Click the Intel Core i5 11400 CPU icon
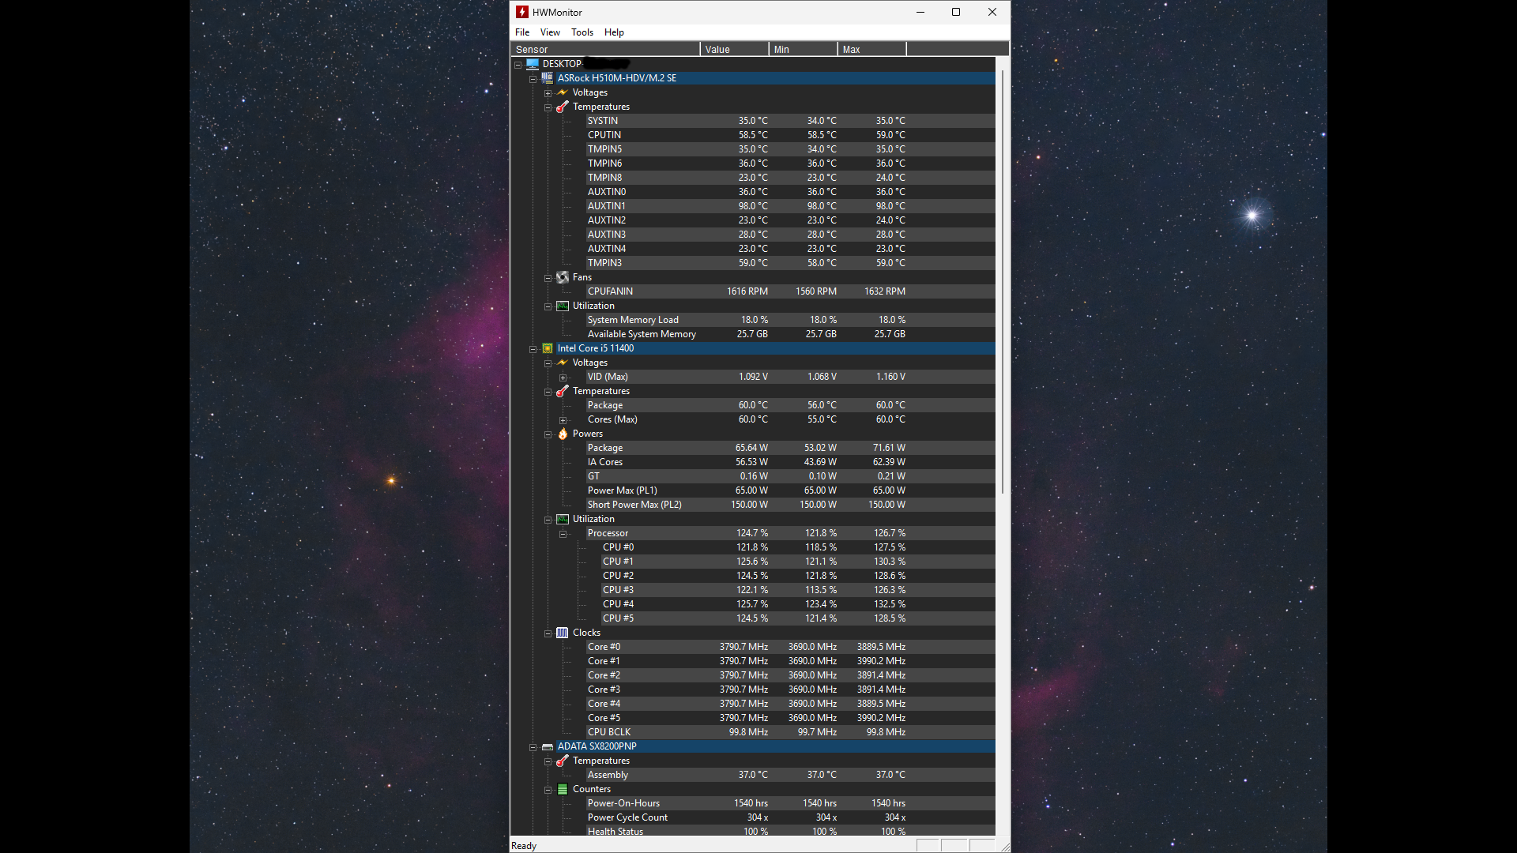 click(548, 348)
